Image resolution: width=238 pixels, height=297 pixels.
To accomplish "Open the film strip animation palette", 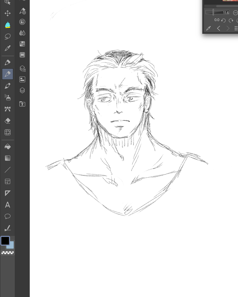I will [x=22, y=55].
